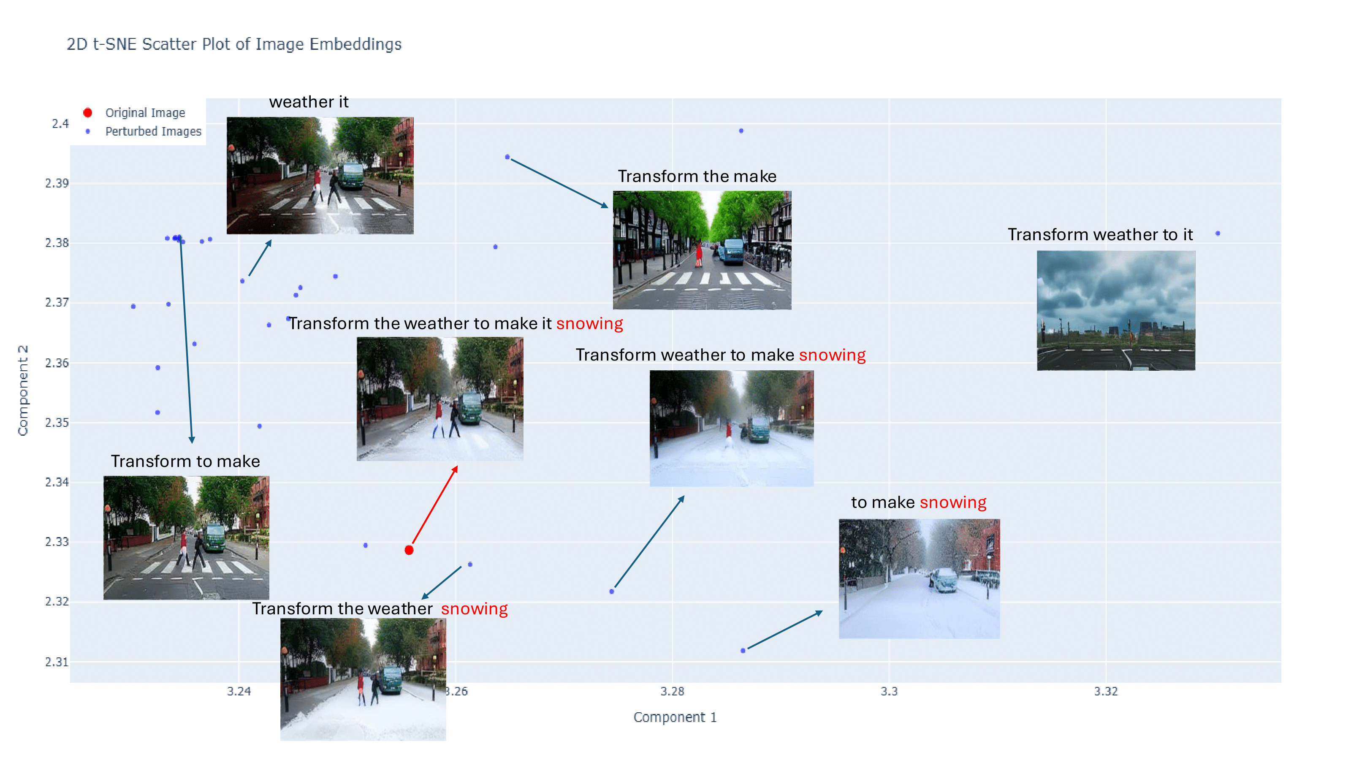Click the red arrow from the original image
Screen dimensions: 1351x760
435,505
